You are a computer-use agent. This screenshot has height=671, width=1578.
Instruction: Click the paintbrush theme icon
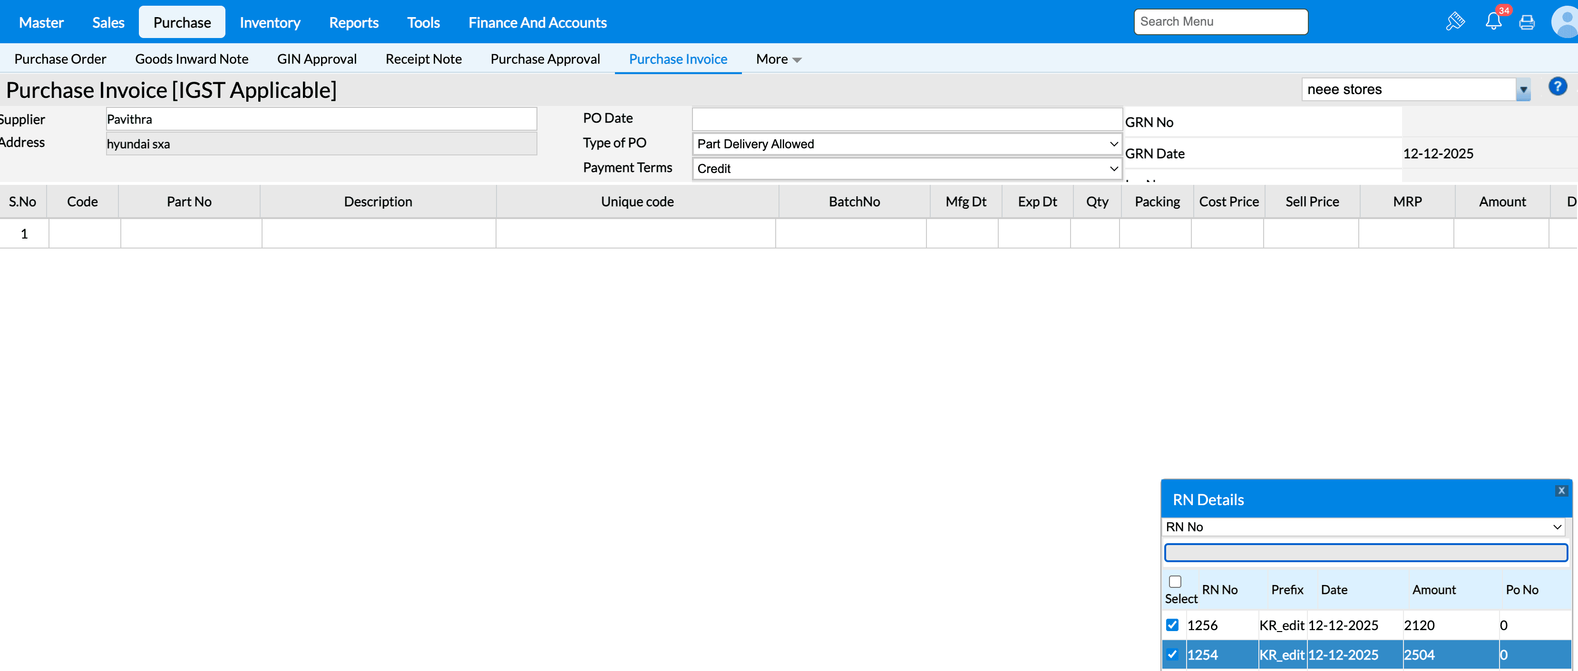1455,22
